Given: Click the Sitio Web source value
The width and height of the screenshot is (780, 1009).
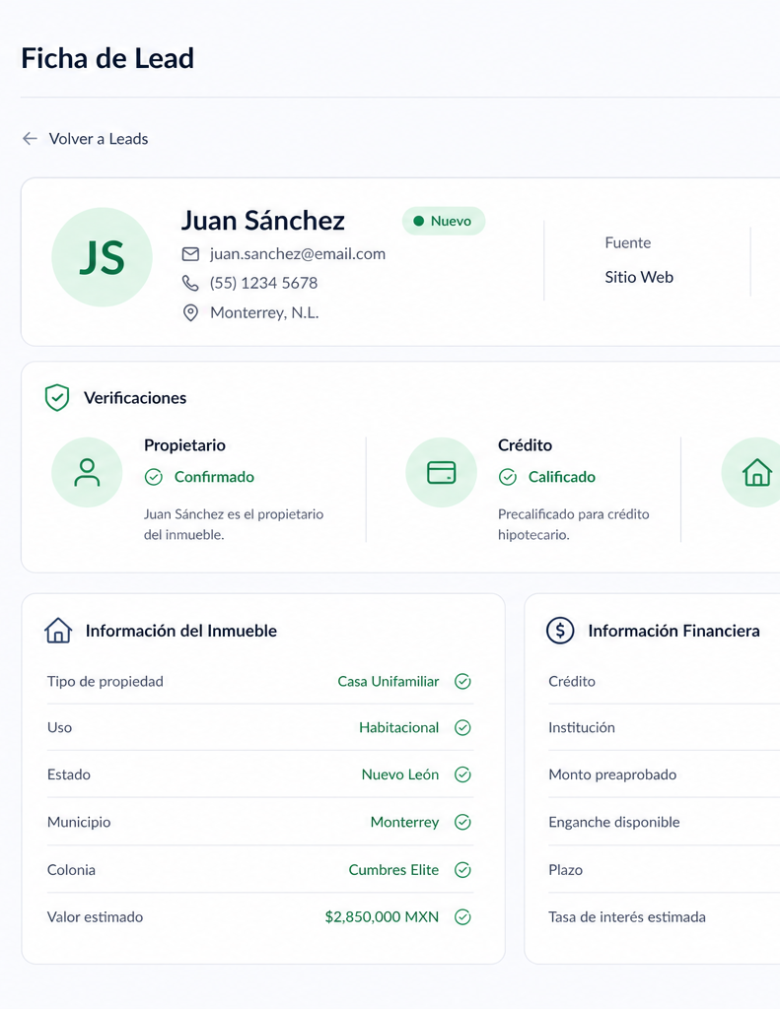Looking at the screenshot, I should (639, 277).
